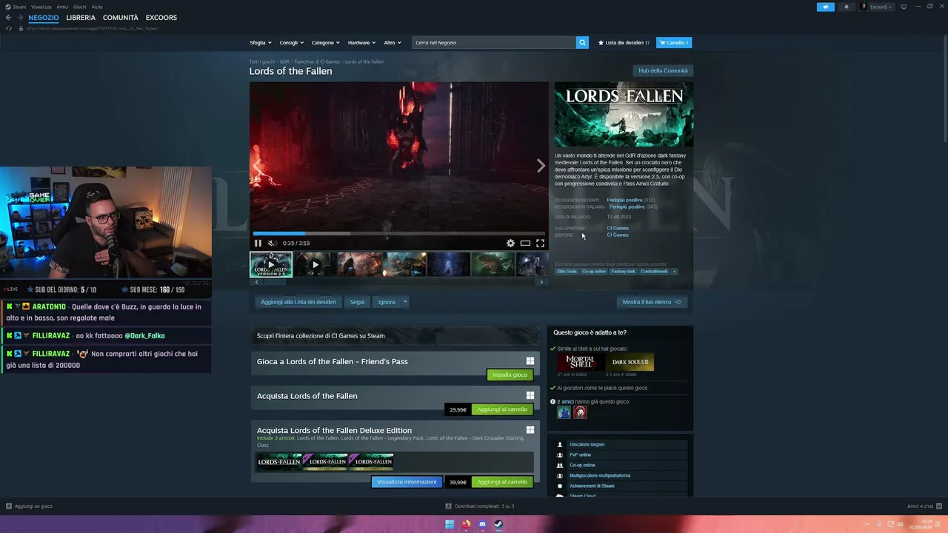Open the Altro dropdown menu
This screenshot has height=533, width=948.
[393, 42]
